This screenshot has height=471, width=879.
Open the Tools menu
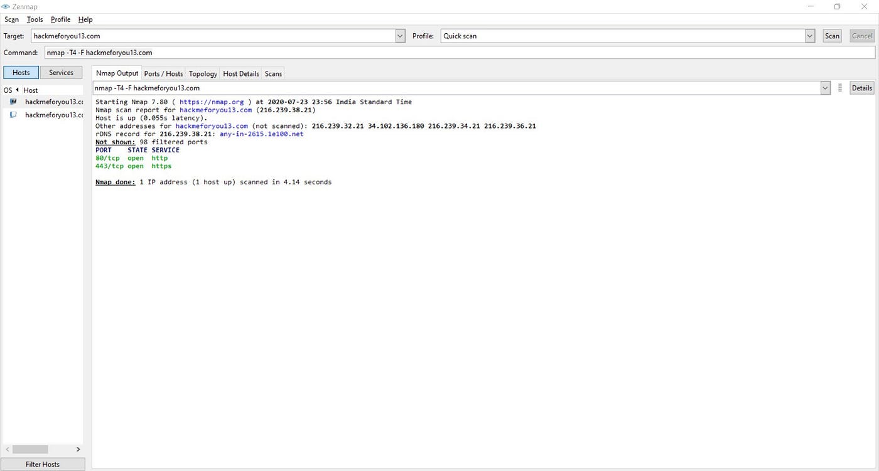(35, 19)
